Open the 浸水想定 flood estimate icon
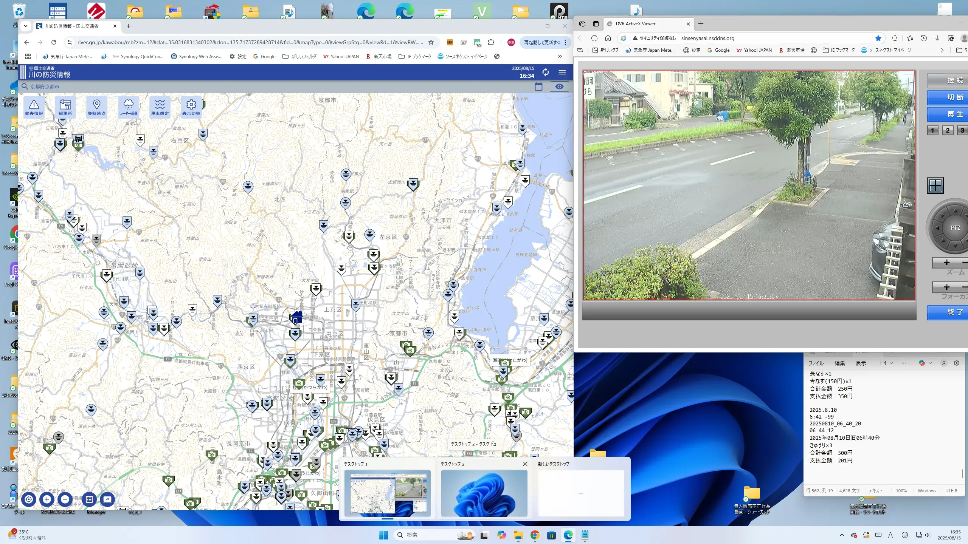Screen dimensions: 968x544 [160, 107]
